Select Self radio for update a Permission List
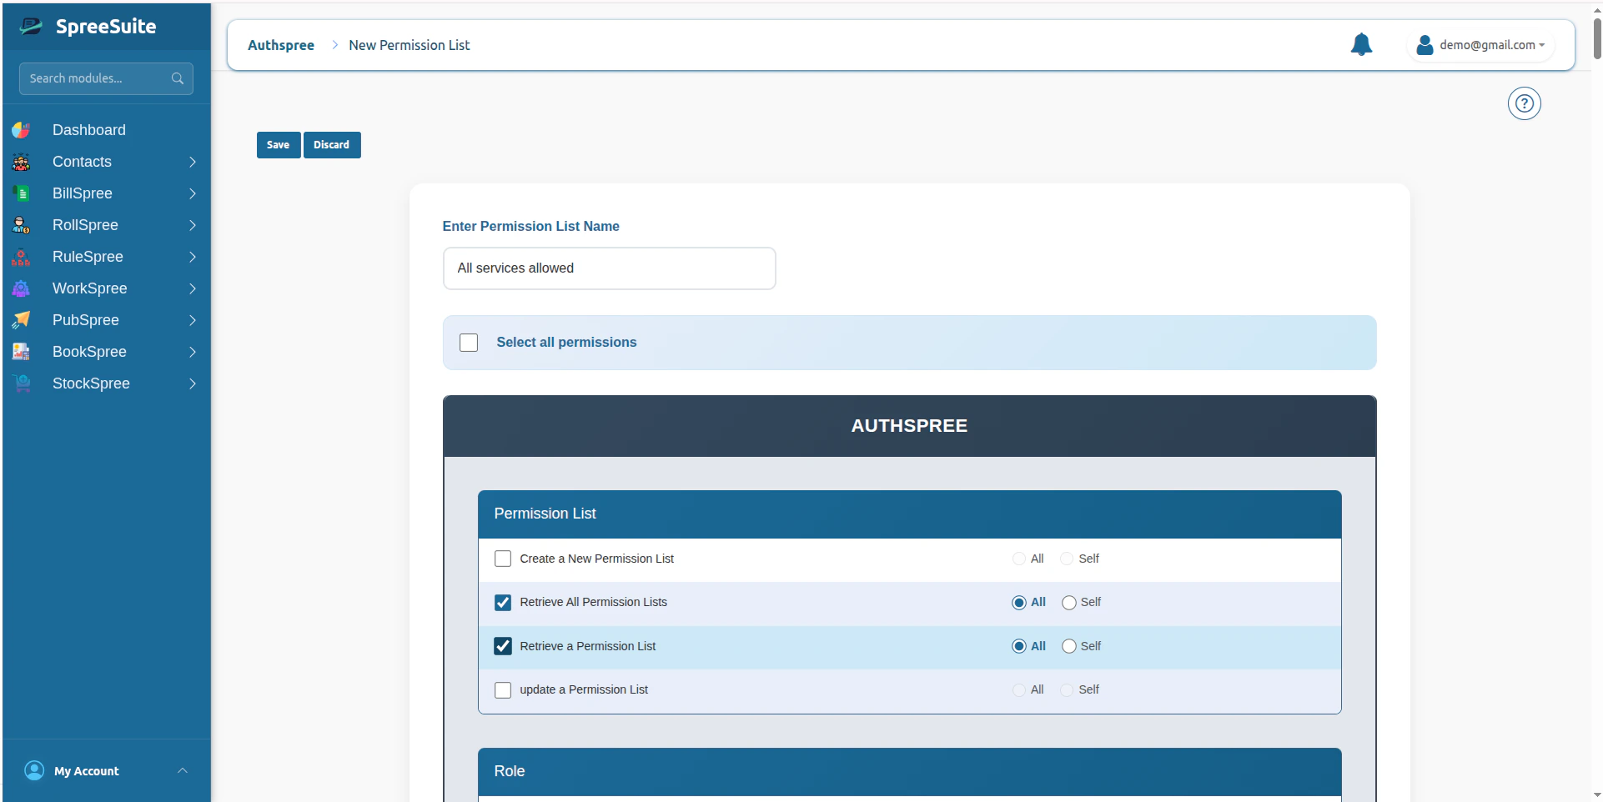Viewport: 1603px width, 802px height. coord(1067,690)
